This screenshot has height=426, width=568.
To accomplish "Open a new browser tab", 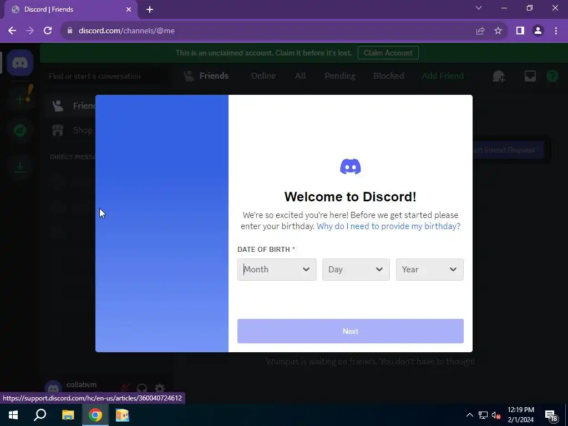I will (150, 9).
